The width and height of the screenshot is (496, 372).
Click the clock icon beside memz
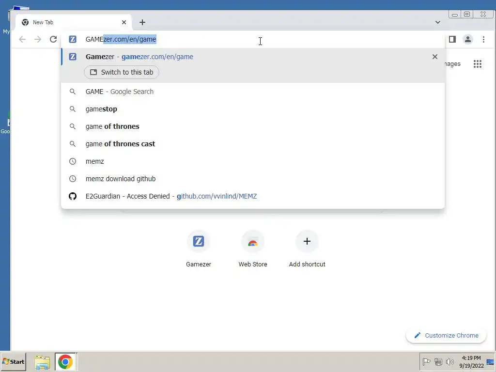pyautogui.click(x=73, y=161)
